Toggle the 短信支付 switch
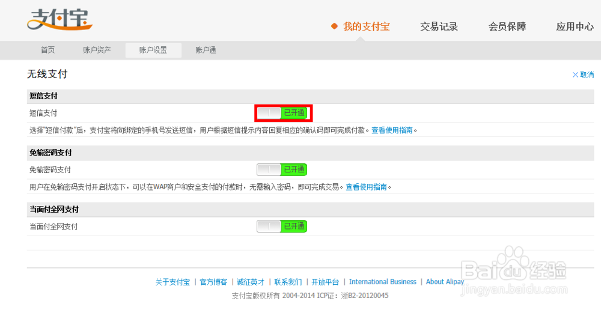Image resolution: width=601 pixels, height=310 pixels. [x=282, y=113]
